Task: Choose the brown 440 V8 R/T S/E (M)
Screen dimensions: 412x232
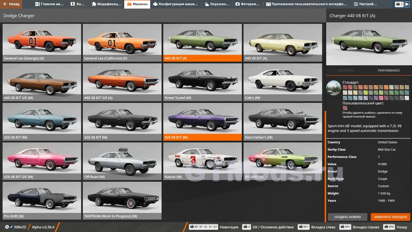Action: pos(42,82)
